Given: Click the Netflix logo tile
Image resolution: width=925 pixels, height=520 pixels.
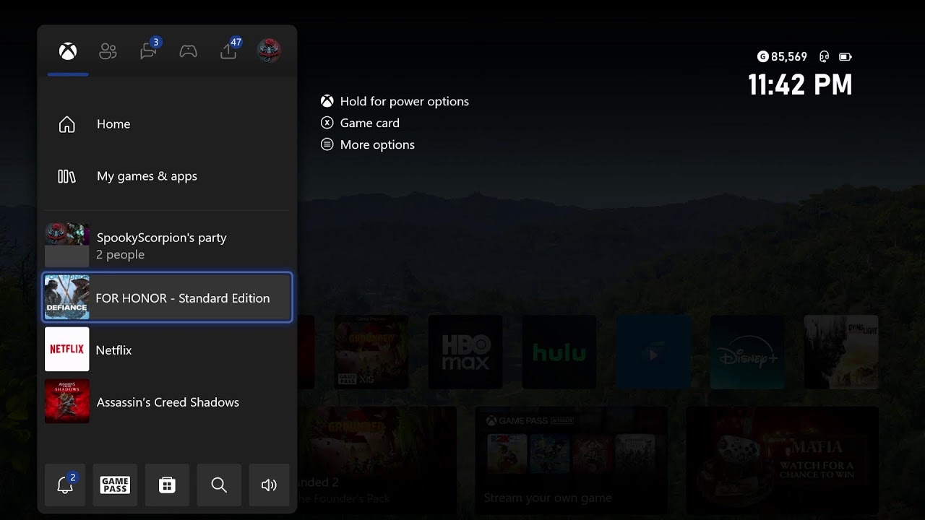Looking at the screenshot, I should coord(67,350).
